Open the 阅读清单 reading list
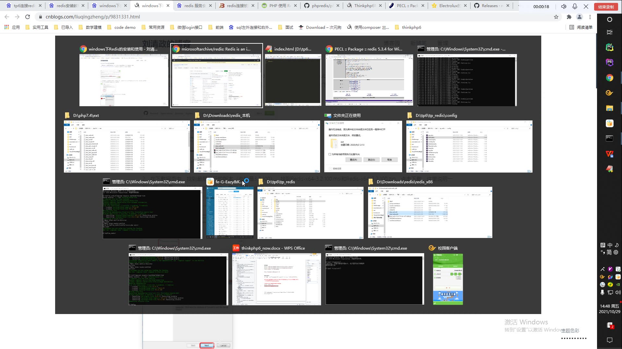This screenshot has width=622, height=349. (581, 27)
